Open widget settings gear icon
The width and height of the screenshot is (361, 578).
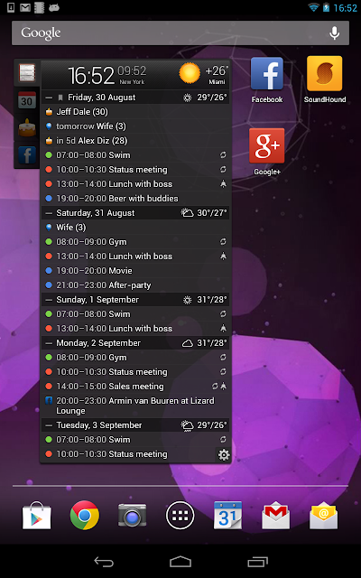click(x=224, y=455)
